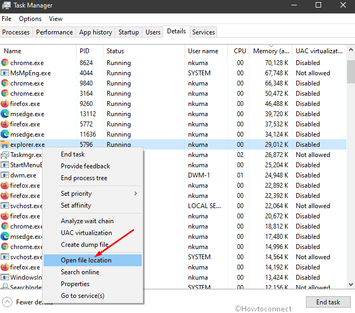This screenshot has height=313, width=355.
Task: Click the explorer.exe folder icon
Action: [5, 145]
